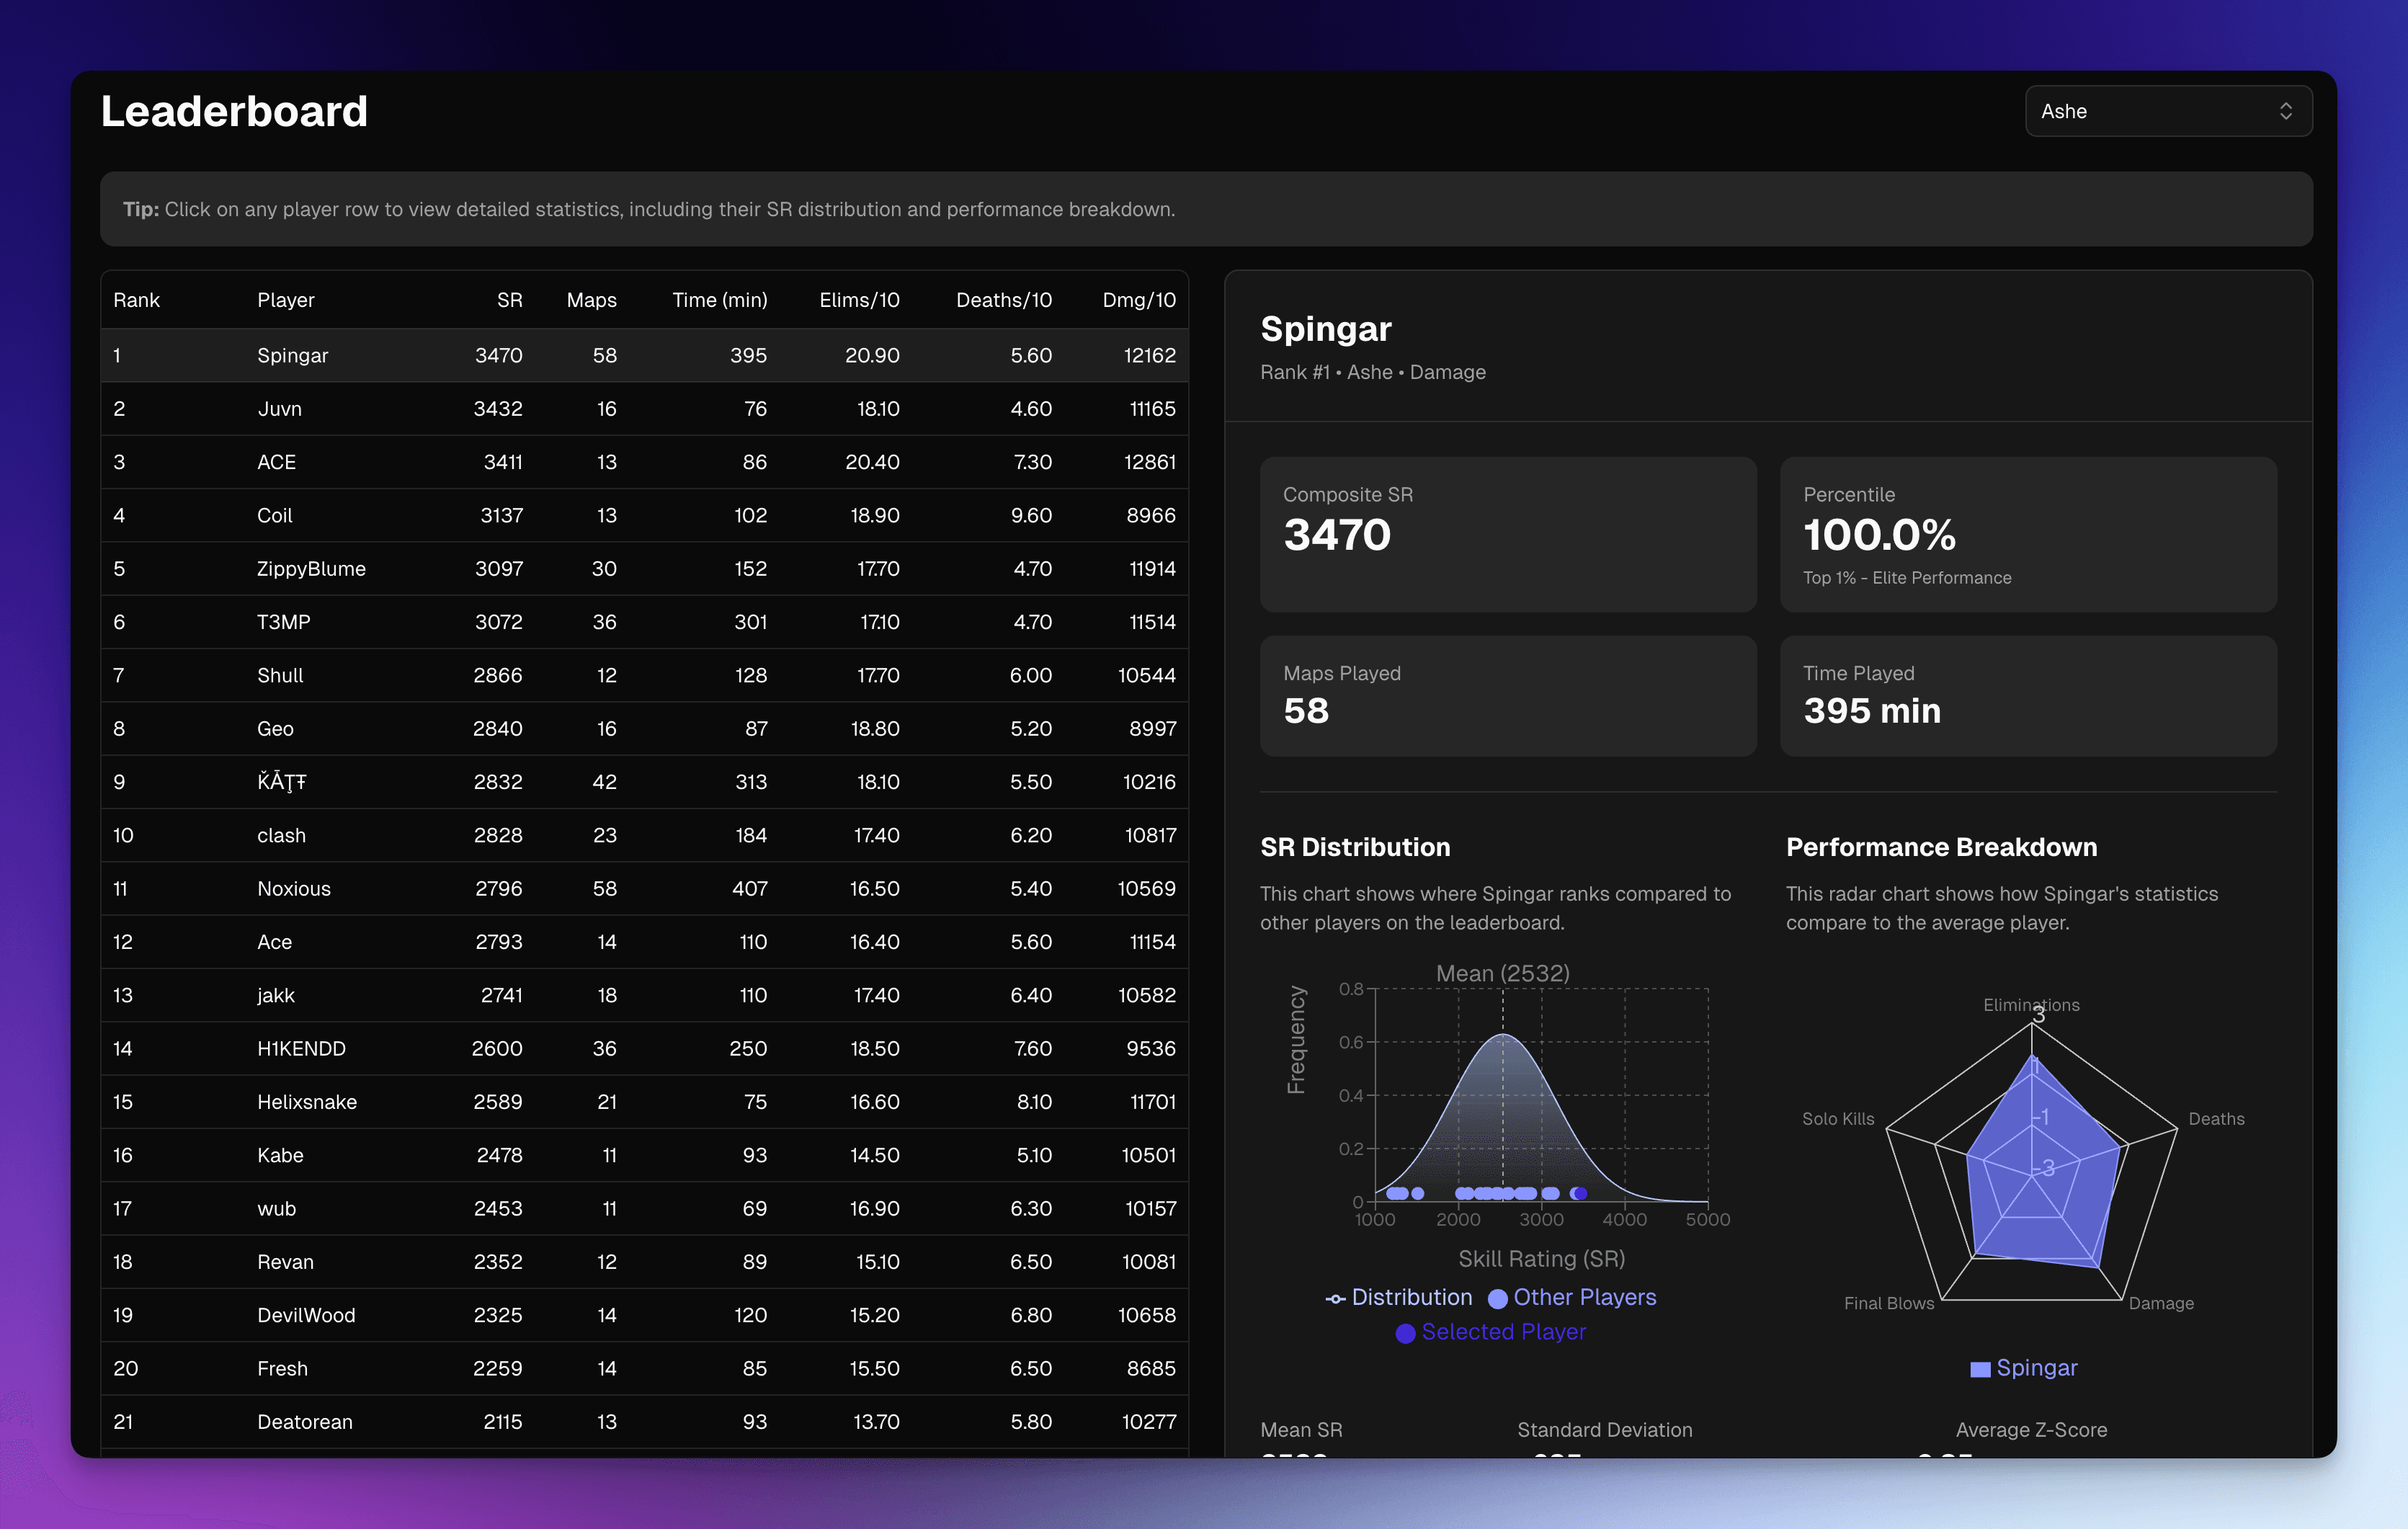View ZippyBlume's player details
2408x1529 pixels.
click(x=644, y=568)
